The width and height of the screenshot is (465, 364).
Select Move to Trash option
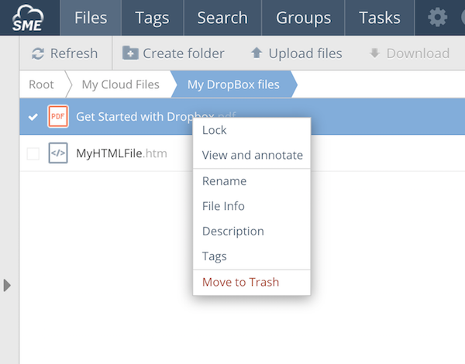pyautogui.click(x=240, y=282)
